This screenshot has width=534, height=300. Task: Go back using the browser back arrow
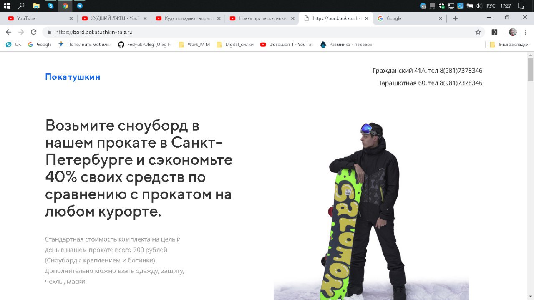[8, 32]
